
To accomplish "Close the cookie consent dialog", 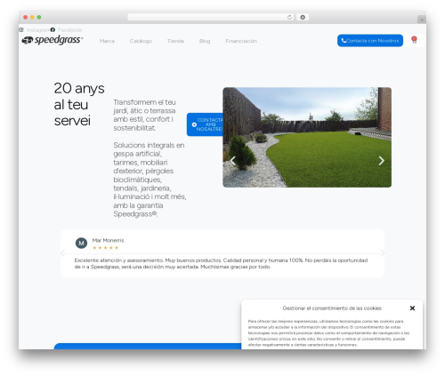I will coord(412,308).
